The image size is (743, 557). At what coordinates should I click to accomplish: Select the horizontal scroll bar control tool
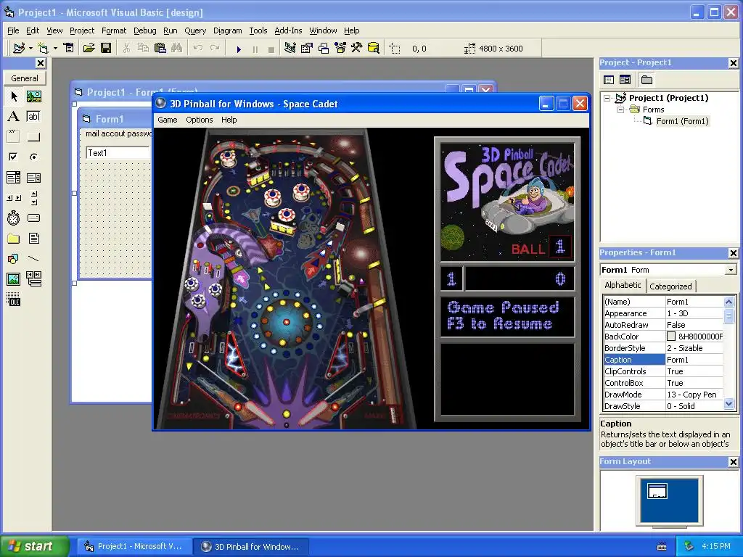[14, 198]
